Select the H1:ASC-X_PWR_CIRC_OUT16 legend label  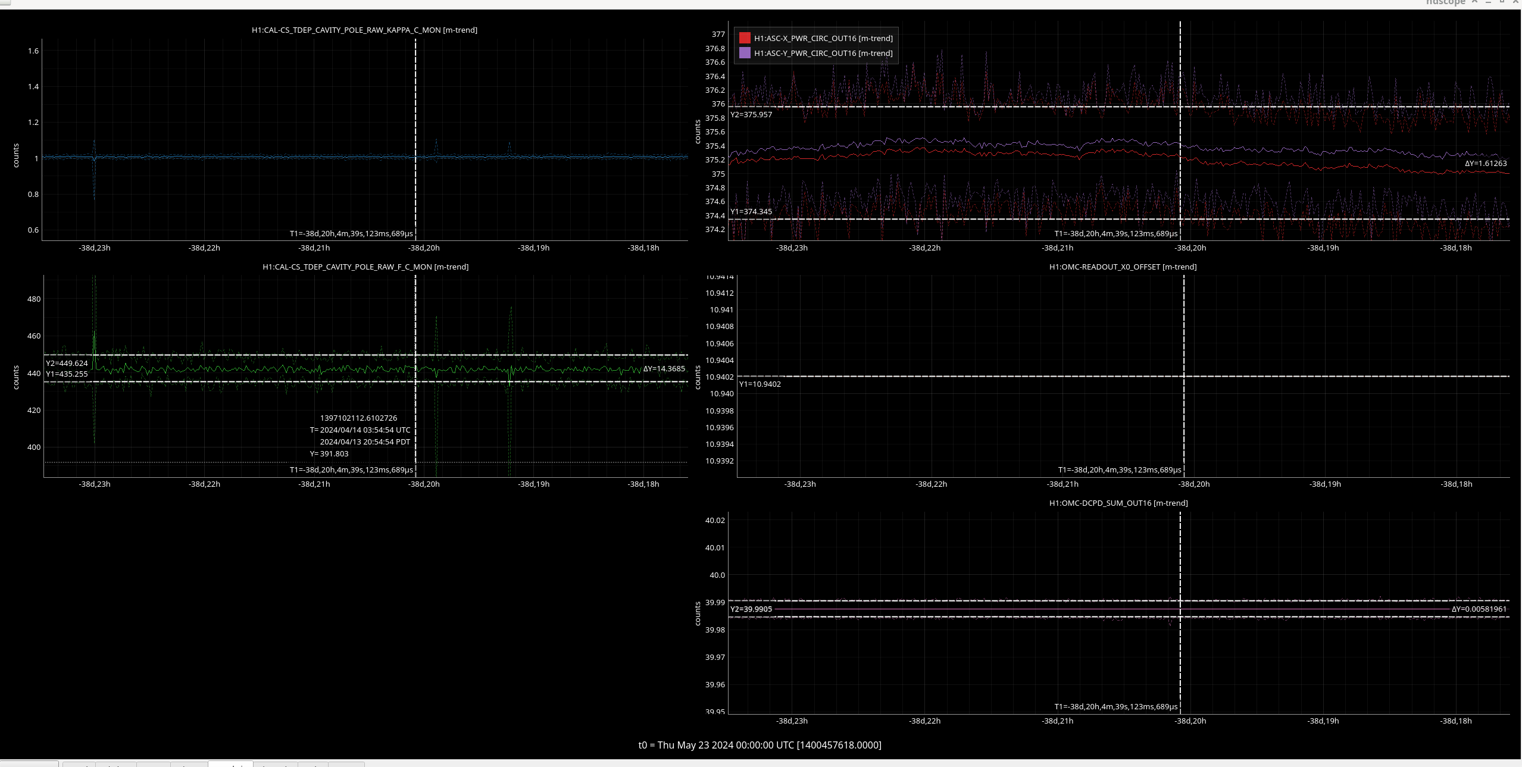[823, 38]
